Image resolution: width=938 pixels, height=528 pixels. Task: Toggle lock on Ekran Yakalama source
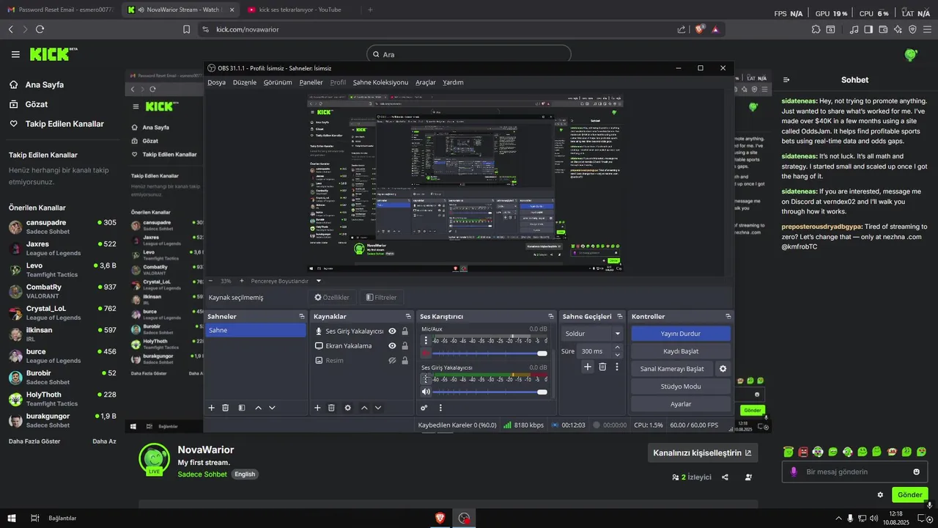405,345
